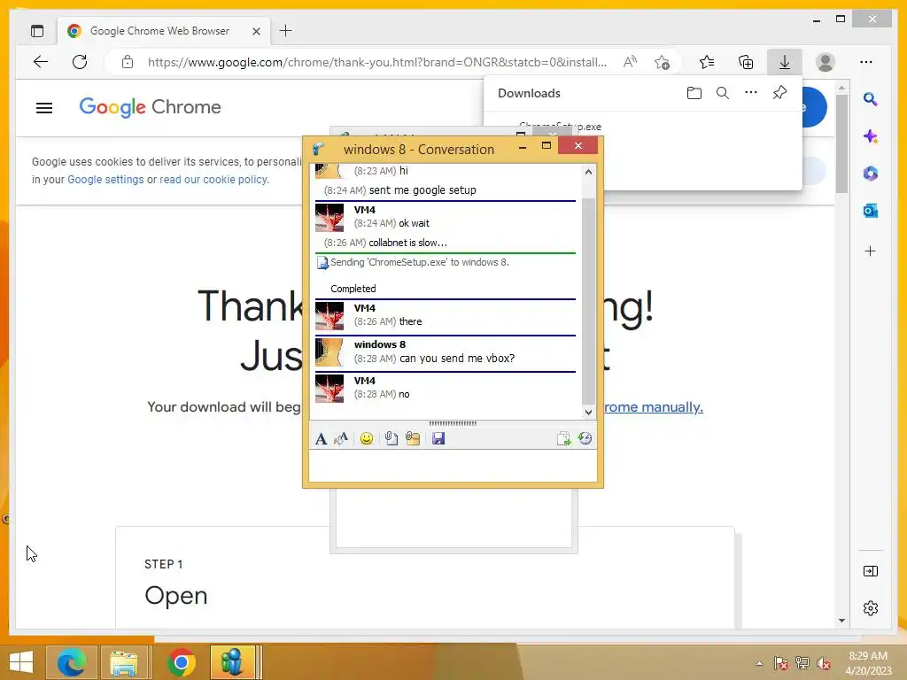Open browser Settings and more menu

866,62
